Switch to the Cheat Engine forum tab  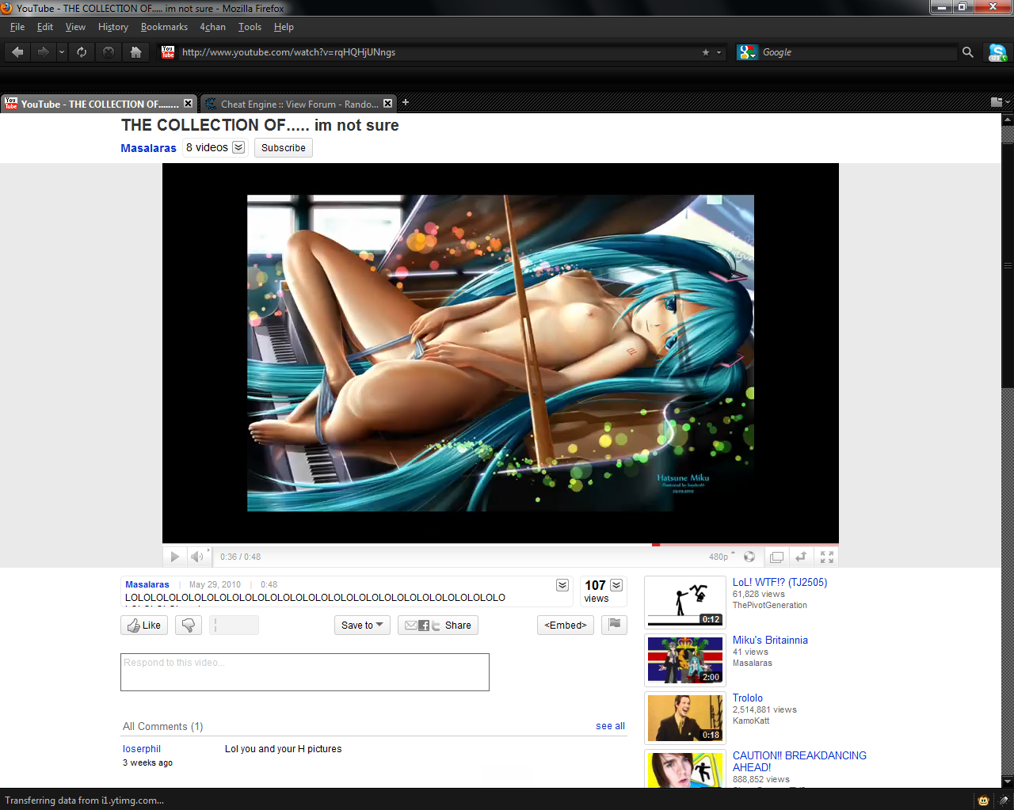pos(298,104)
